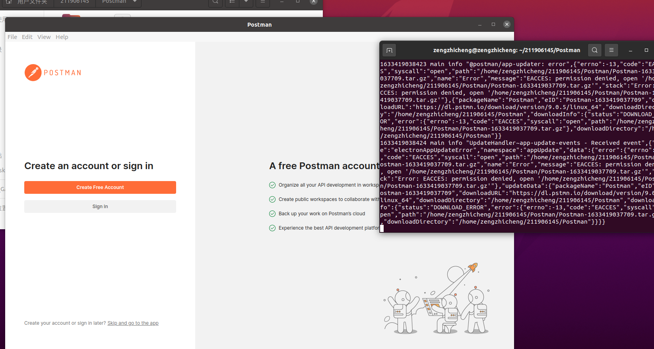Follow the 'Skip and go to the app' link
654x349 pixels.
click(x=133, y=323)
